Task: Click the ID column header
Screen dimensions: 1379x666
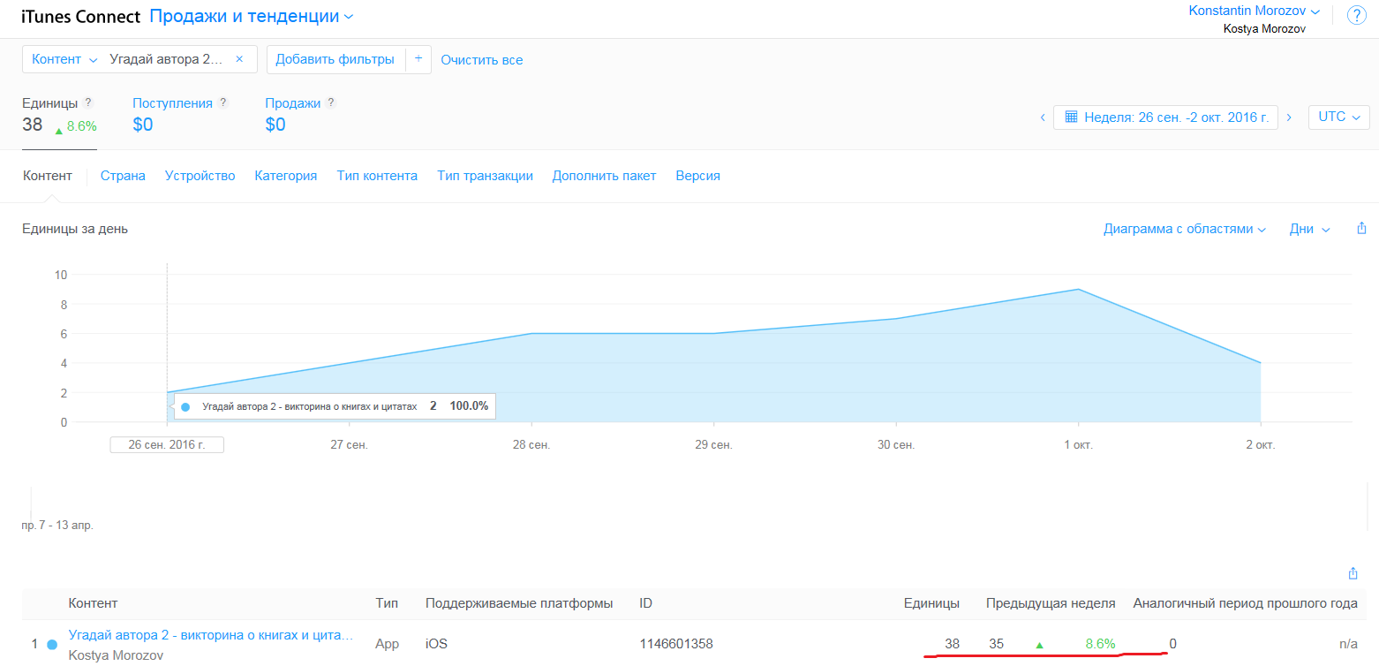Action: pos(645,603)
